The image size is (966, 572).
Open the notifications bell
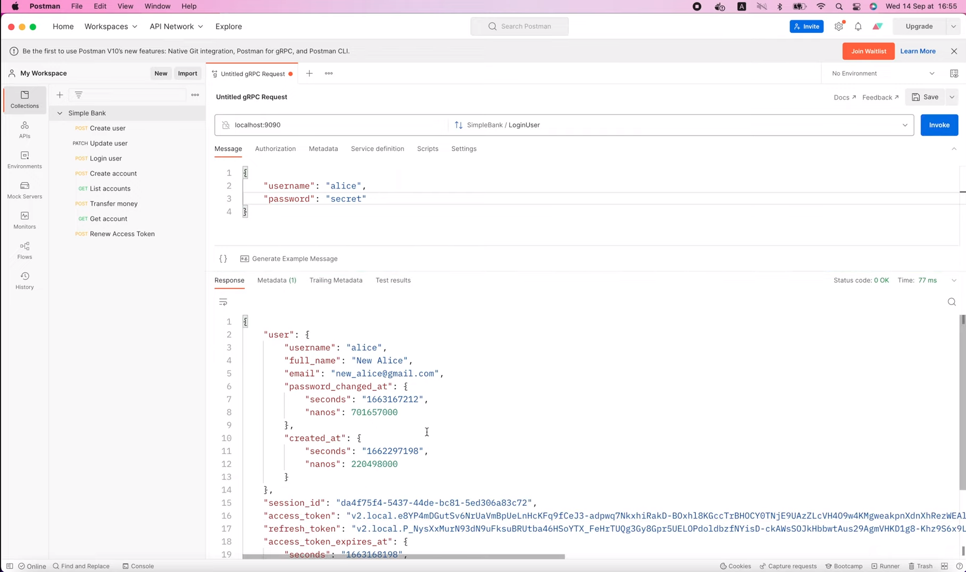[858, 26]
